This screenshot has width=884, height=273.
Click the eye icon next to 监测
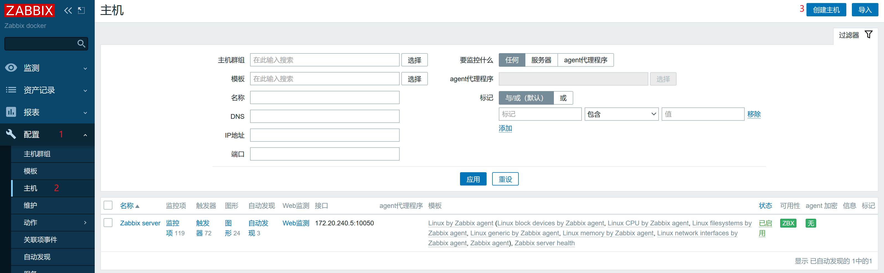click(11, 68)
